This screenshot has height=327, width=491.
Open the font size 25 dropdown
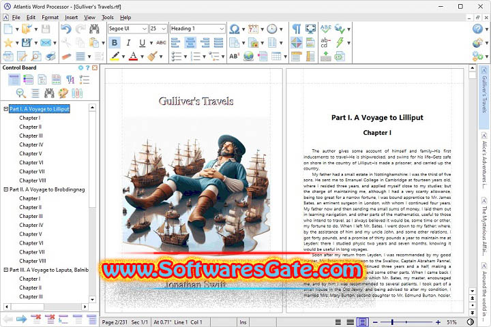point(164,29)
